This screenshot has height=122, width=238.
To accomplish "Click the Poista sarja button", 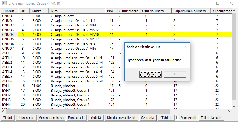I will [x=77, y=118].
